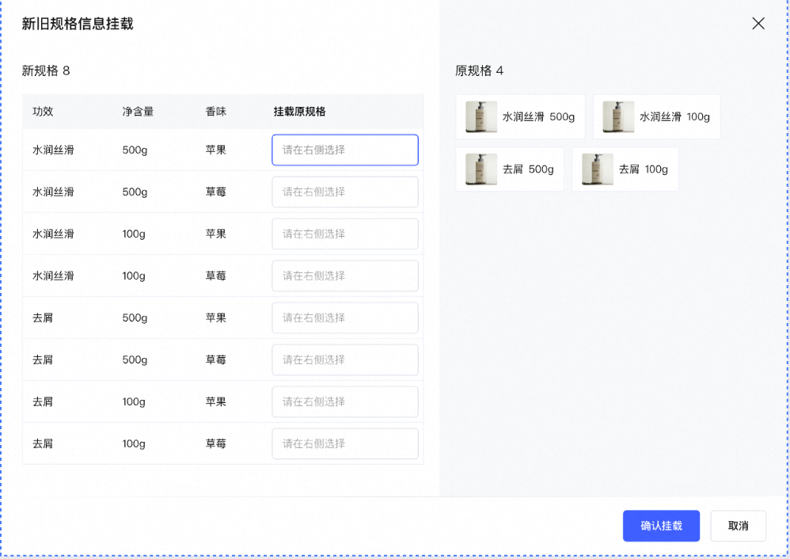790x559 pixels.
Task: Choose original spec card 水润丝滑 100g
Action: 656,117
